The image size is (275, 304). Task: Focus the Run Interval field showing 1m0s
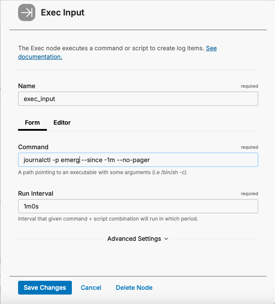pos(138,206)
